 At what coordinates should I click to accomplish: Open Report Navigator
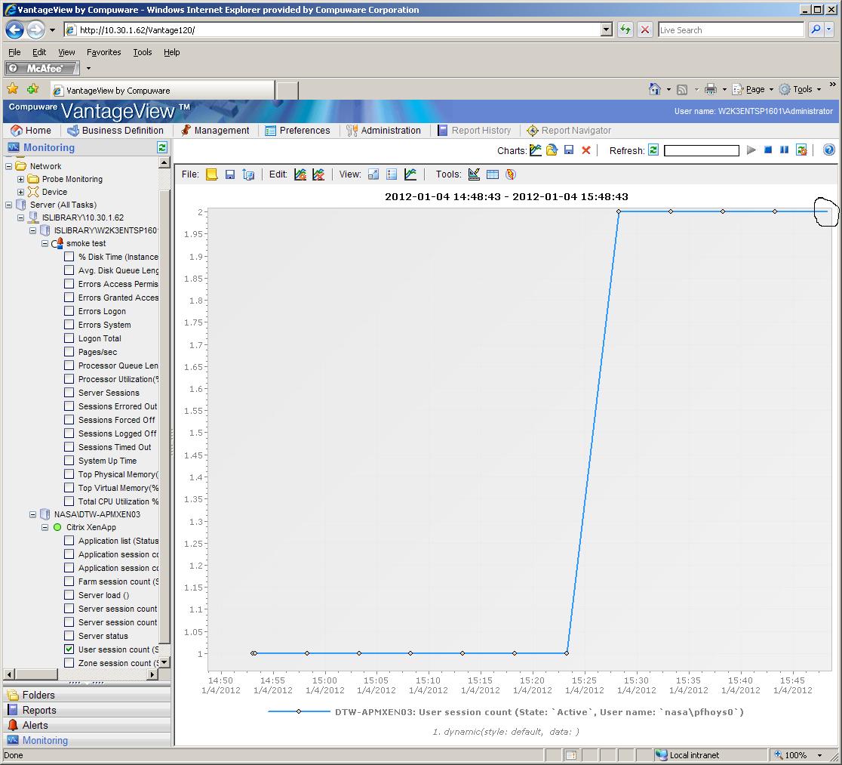tap(569, 130)
